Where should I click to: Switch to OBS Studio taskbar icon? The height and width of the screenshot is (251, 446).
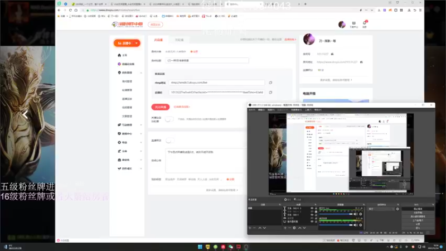pyautogui.click(x=246, y=247)
